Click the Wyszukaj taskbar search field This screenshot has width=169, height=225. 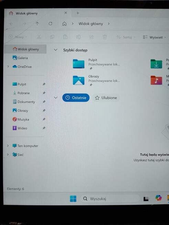point(110,199)
